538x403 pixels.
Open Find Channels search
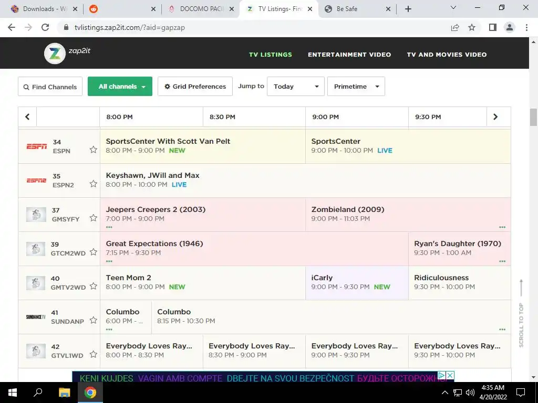50,87
